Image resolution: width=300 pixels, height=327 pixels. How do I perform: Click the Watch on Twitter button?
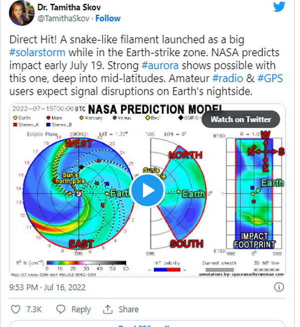[241, 119]
